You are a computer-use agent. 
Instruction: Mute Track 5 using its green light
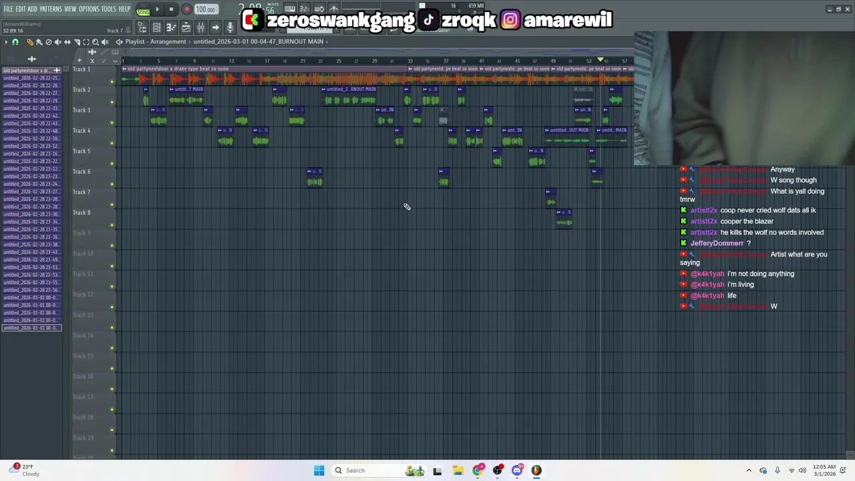(112, 164)
